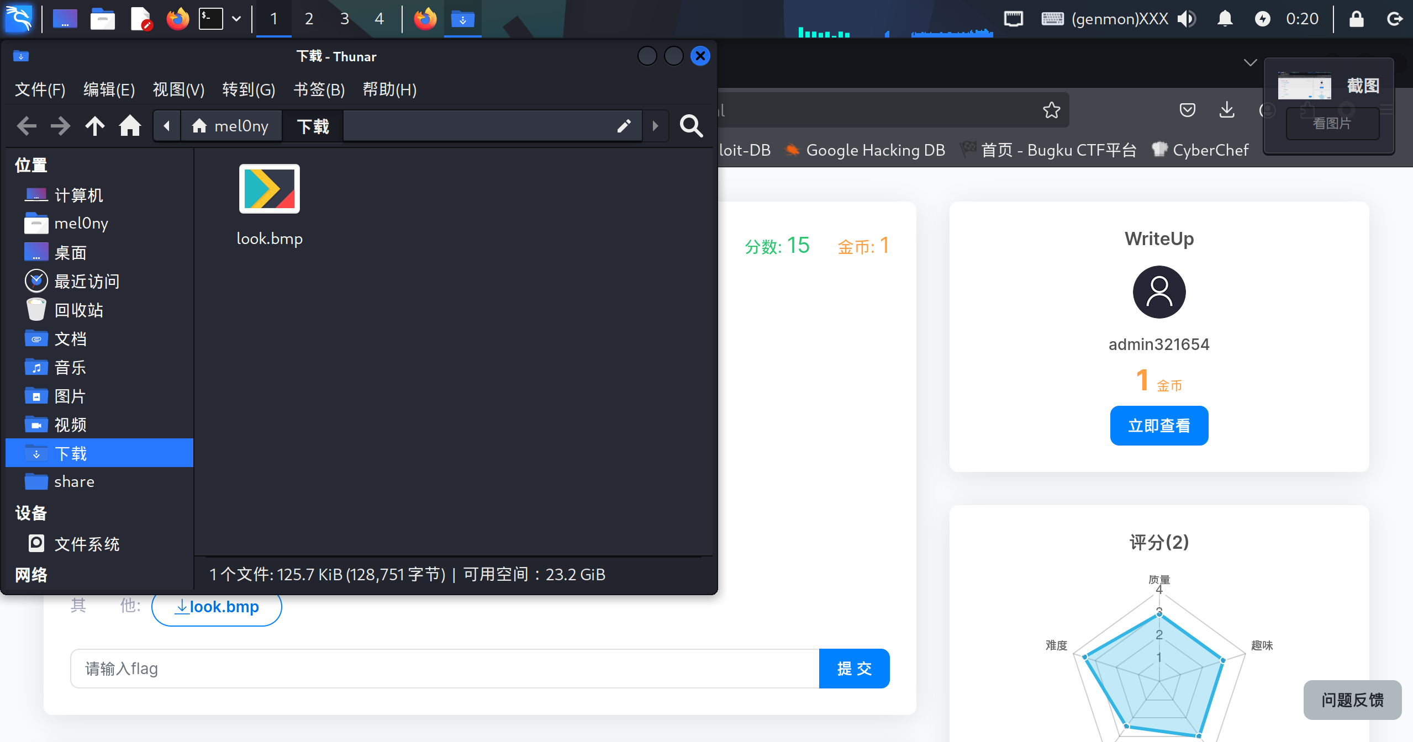1413x742 pixels.
Task: Open the notifications bell in panel
Action: (x=1225, y=19)
